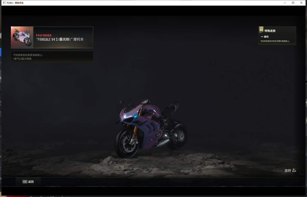Minimize the PUBG window
Viewport: 307px width, 197px height.
pyautogui.click(x=285, y=3)
